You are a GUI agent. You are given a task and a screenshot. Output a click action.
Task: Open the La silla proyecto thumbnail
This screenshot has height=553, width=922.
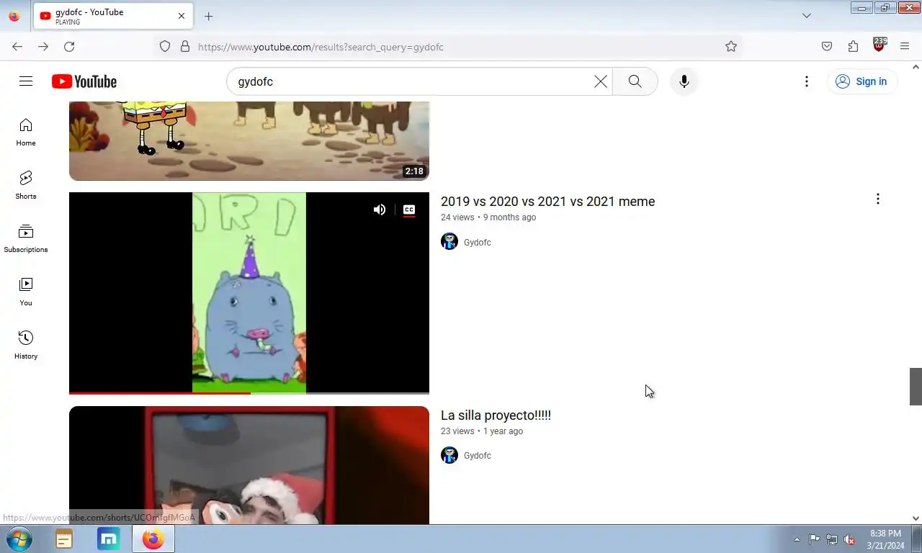249,465
